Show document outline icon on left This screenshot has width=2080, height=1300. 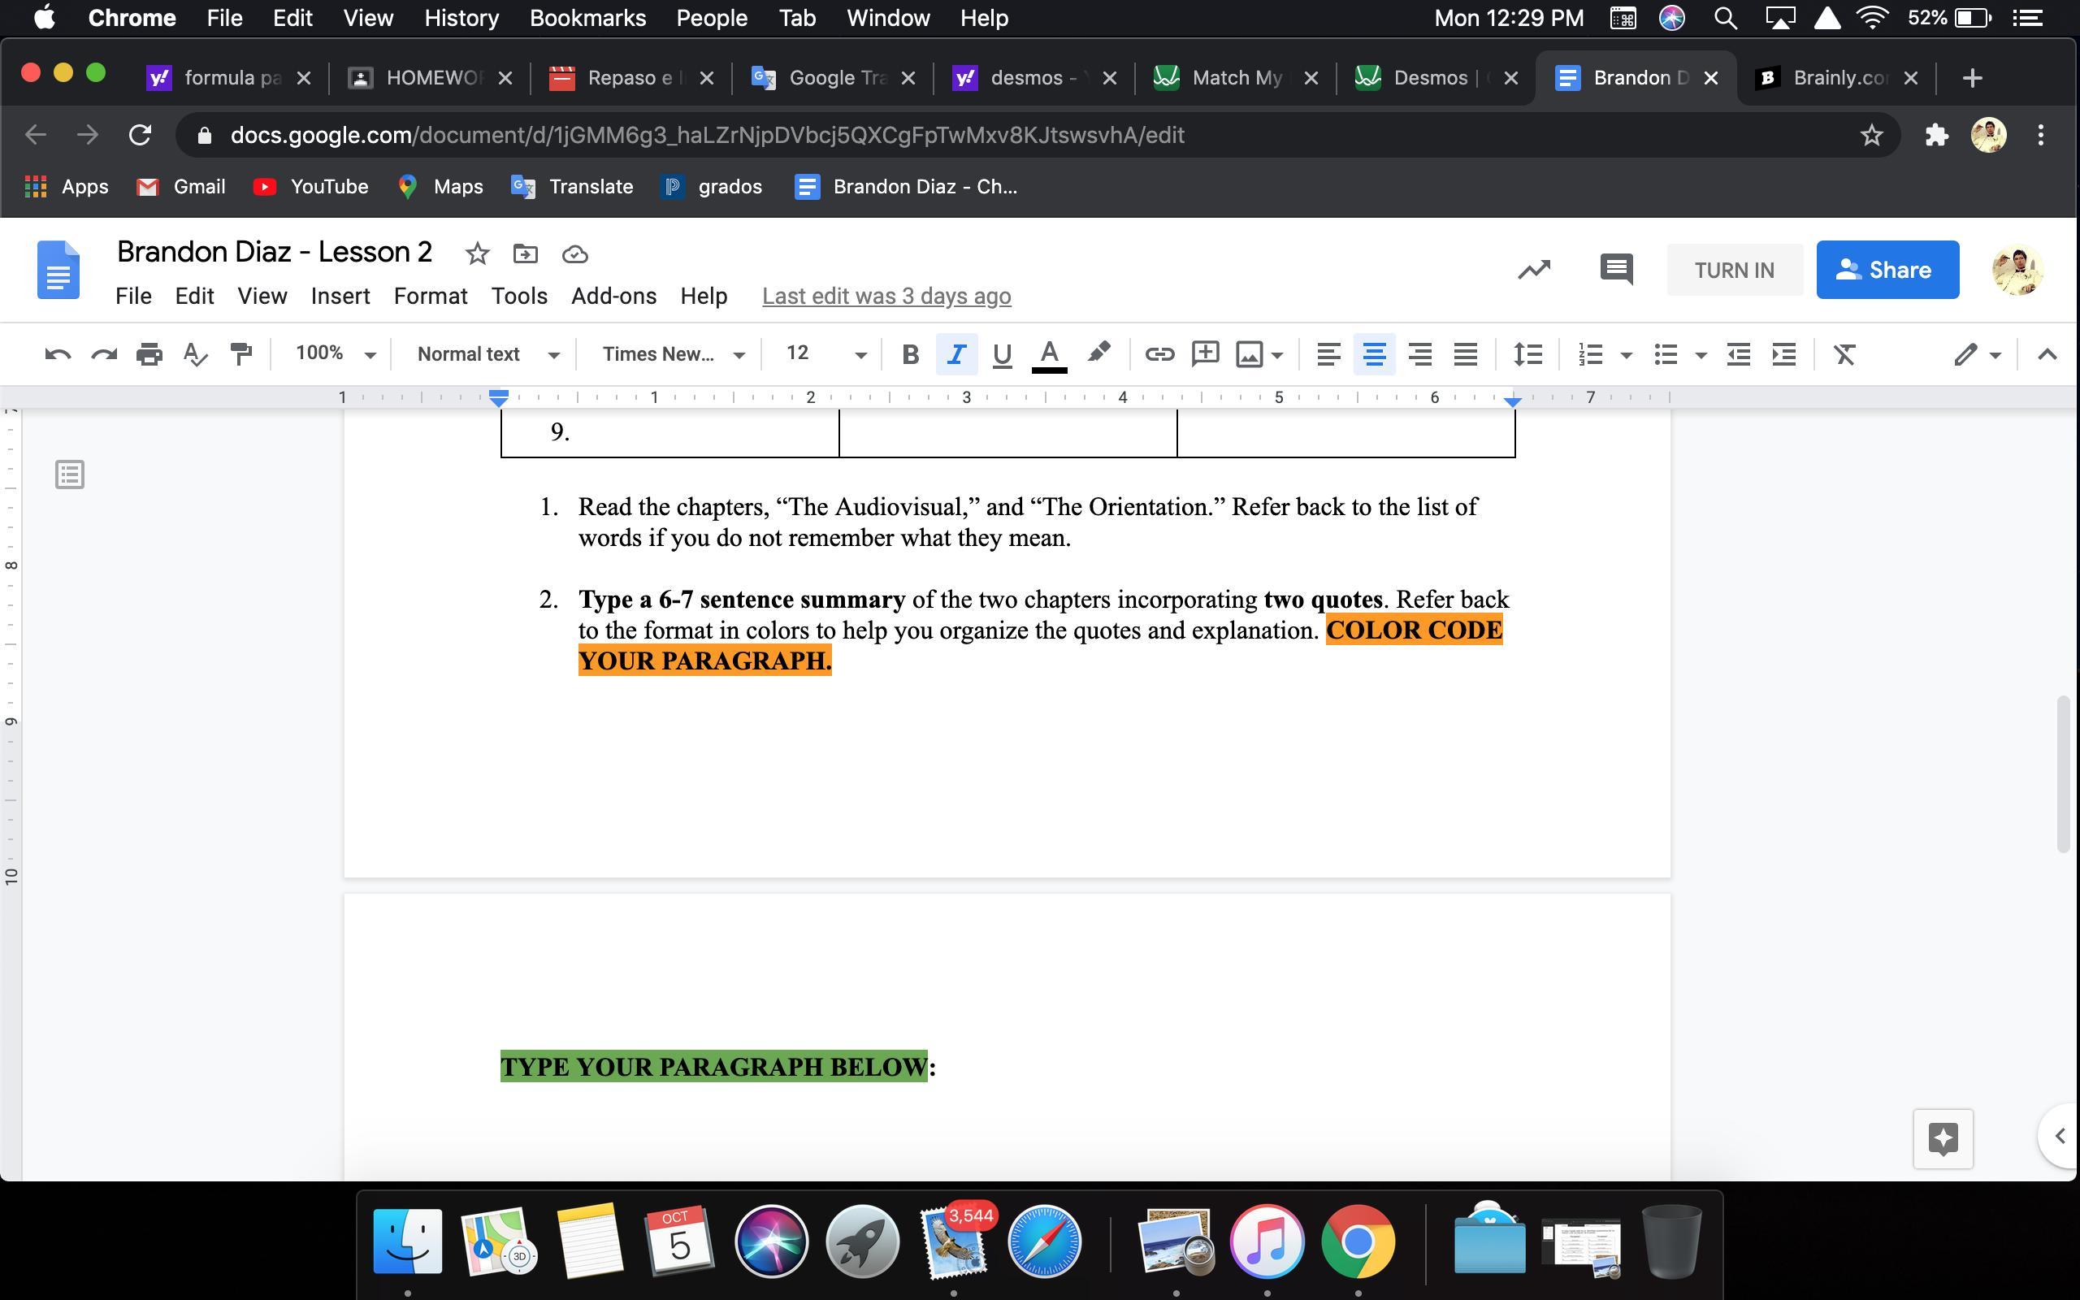point(70,474)
